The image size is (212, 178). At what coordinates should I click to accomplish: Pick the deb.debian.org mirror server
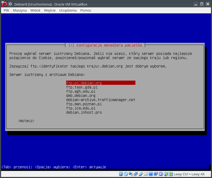[81, 96]
